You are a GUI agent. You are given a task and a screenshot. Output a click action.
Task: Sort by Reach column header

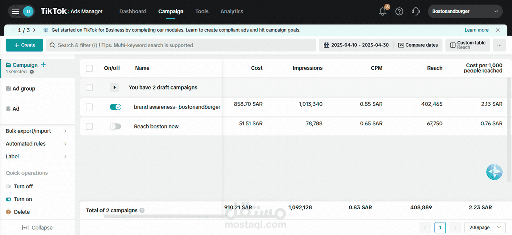point(435,68)
